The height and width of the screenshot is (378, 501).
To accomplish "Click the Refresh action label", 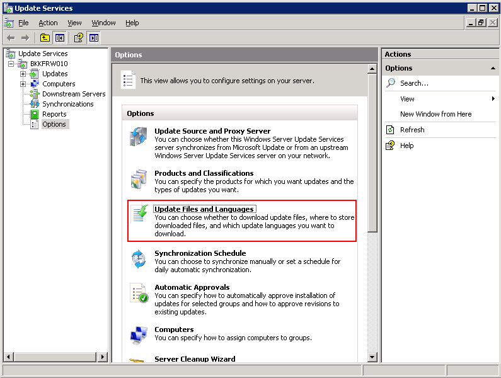I will coord(412,130).
